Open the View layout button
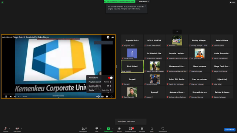 point(233,3)
